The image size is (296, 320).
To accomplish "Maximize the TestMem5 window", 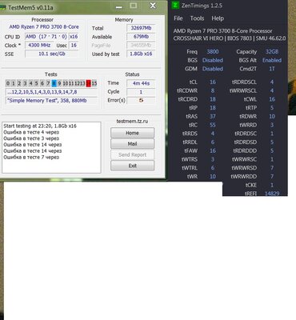I will click(134, 6).
